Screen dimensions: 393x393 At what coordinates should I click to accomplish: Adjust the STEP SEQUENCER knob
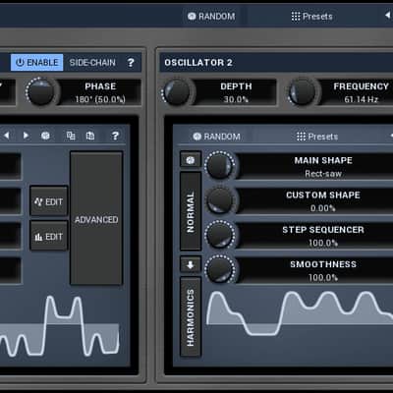pos(220,235)
